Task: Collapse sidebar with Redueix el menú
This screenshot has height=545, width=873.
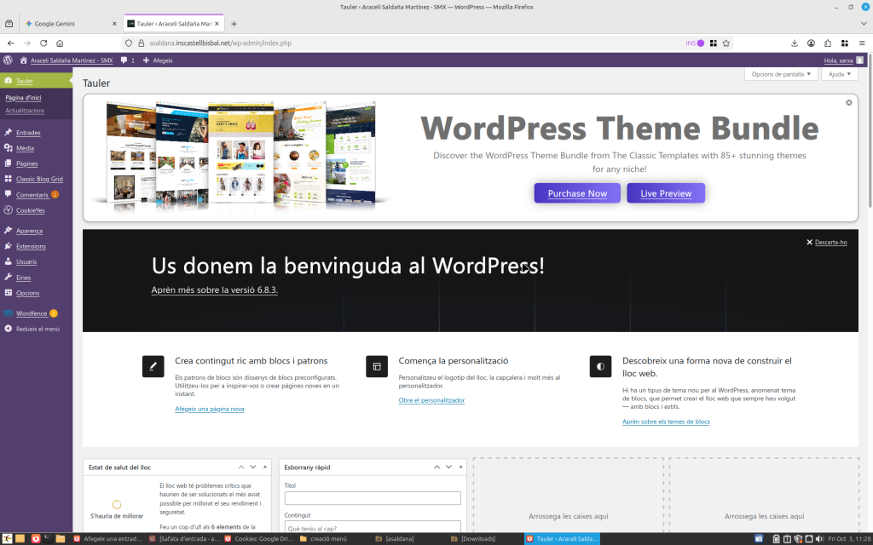Action: click(x=38, y=329)
